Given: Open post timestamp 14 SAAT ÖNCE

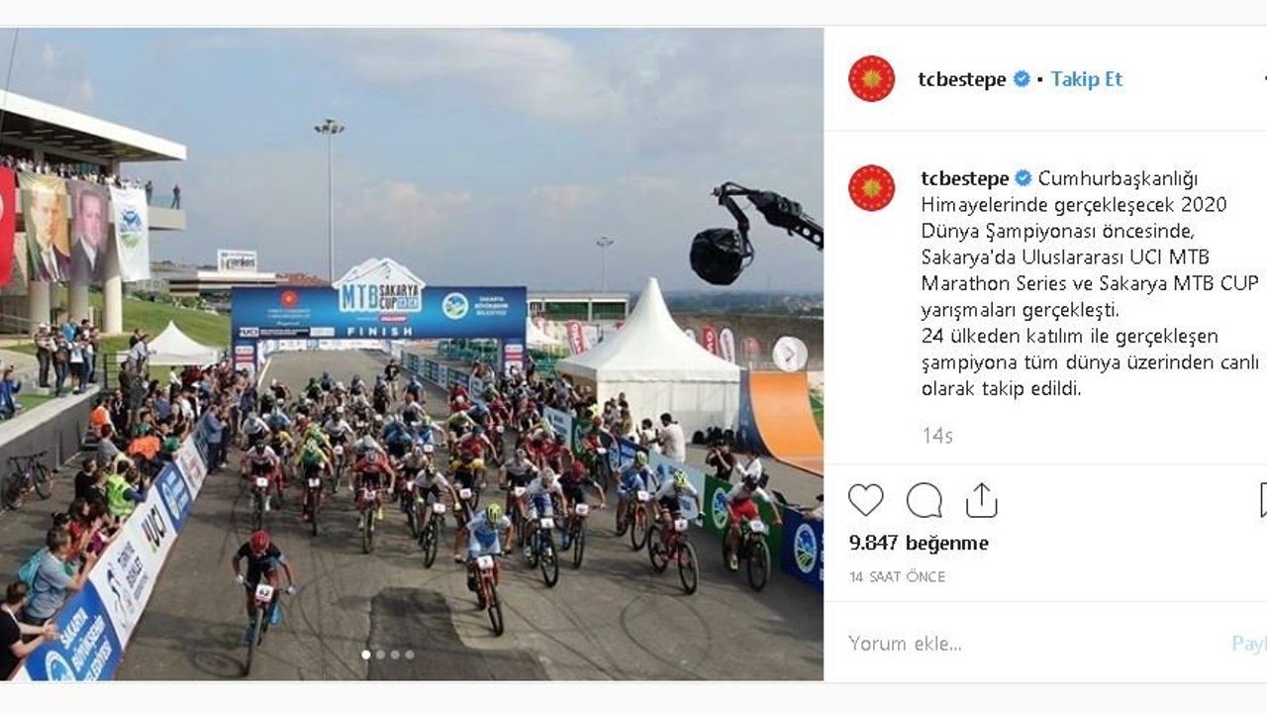Looking at the screenshot, I should [897, 576].
